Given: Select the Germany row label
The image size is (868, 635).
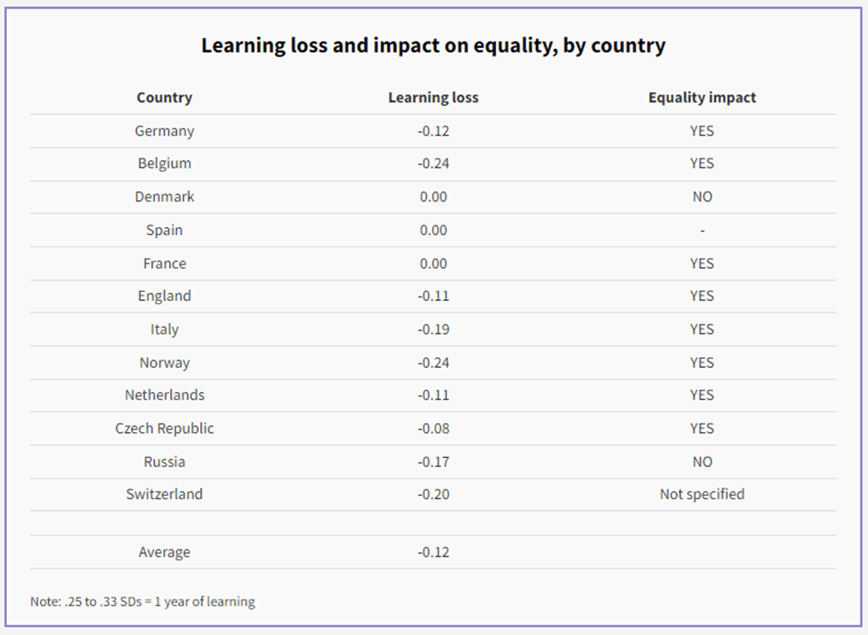Looking at the screenshot, I should tap(164, 131).
